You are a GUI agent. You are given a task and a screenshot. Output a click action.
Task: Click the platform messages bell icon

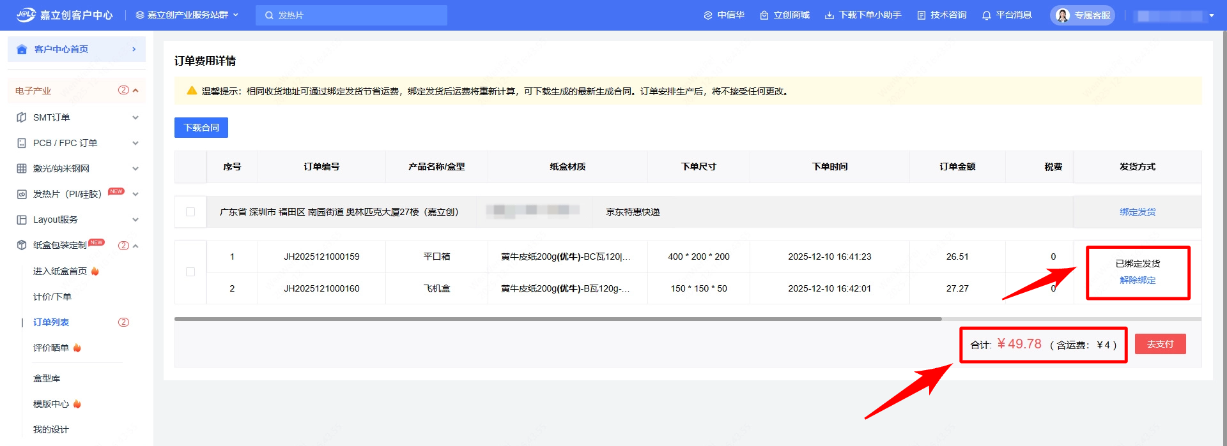pos(986,15)
